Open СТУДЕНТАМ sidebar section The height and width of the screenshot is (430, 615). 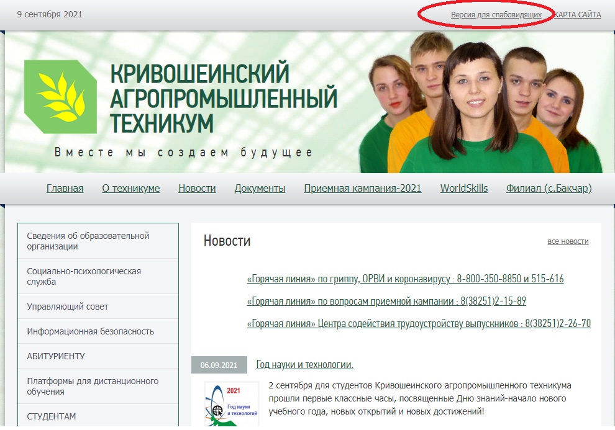point(98,416)
